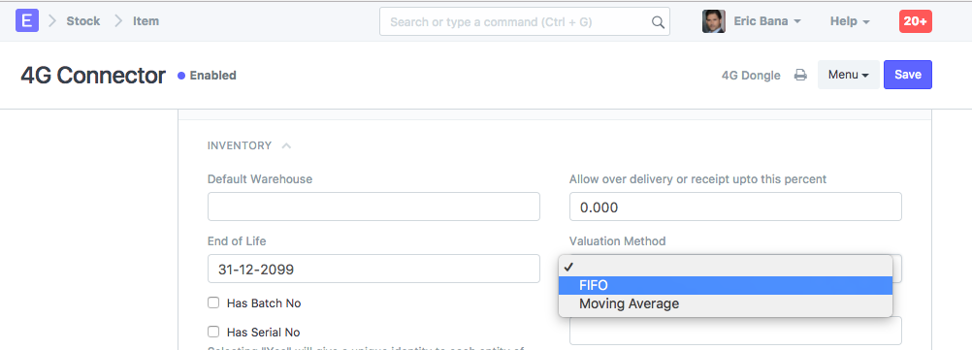Click the breadcrumb arrow before Stock
The image size is (972, 350).
(x=52, y=21)
